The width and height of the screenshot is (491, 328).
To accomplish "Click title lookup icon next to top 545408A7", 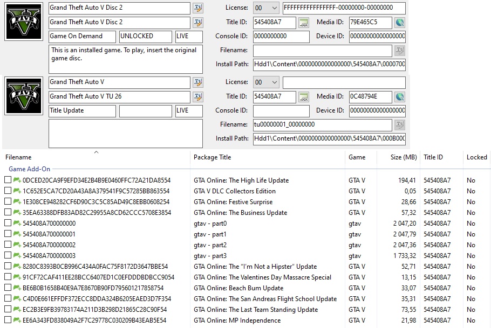I will click(x=303, y=23).
